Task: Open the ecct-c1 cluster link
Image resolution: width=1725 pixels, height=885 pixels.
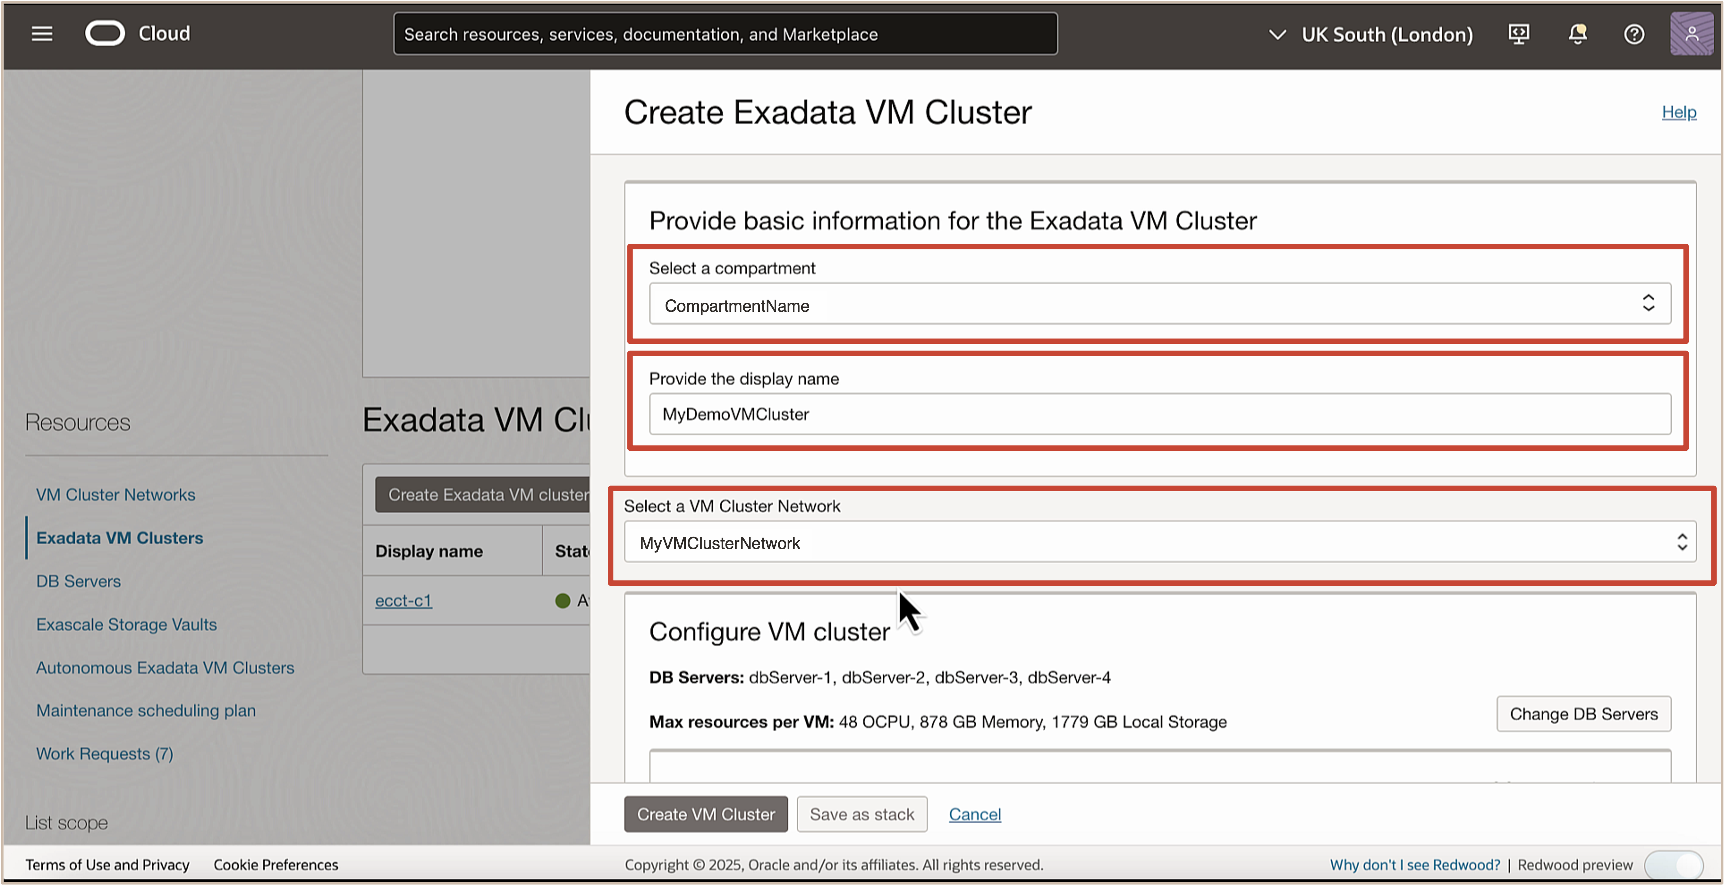Action: point(404,600)
